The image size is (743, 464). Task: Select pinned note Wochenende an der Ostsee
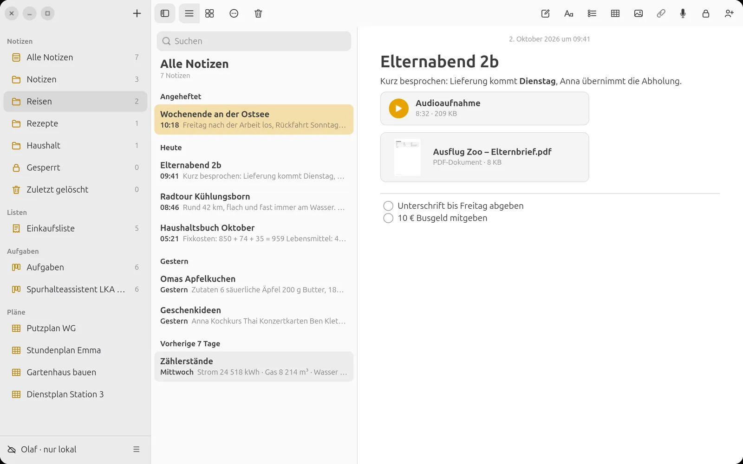[x=254, y=119]
